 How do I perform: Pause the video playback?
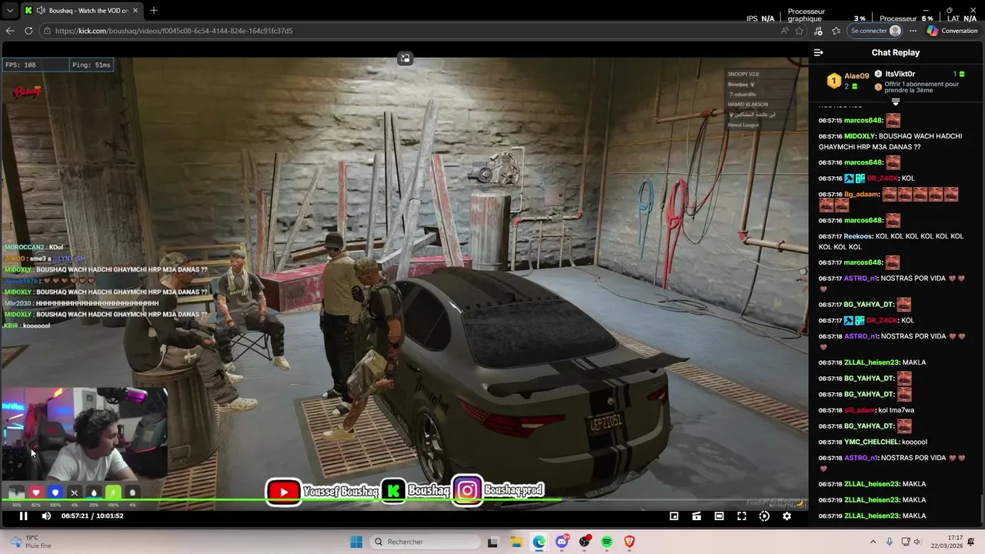[23, 516]
